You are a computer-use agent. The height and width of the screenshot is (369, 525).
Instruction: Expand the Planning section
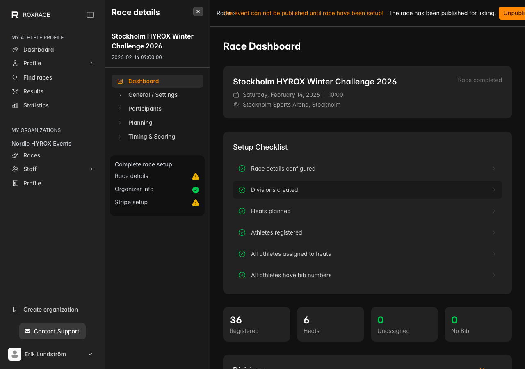(157, 123)
